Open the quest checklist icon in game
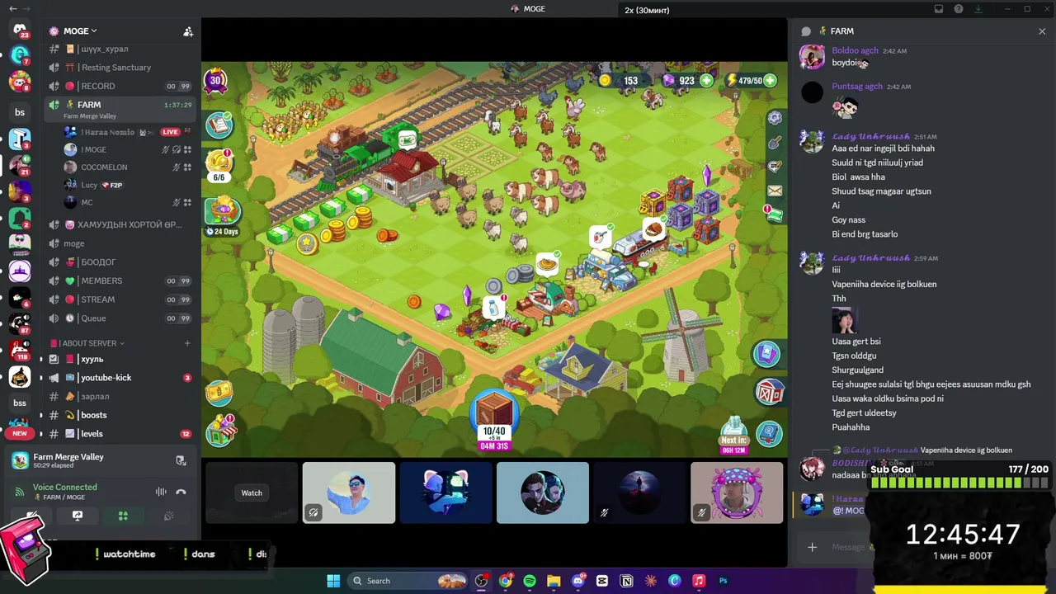Image resolution: width=1056 pixels, height=594 pixels. tap(219, 125)
